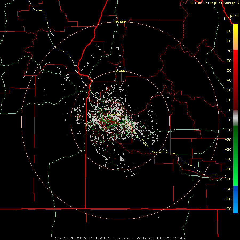Click the "0" value on the velocity scale
This screenshot has width=240, height=240.
point(230,120)
